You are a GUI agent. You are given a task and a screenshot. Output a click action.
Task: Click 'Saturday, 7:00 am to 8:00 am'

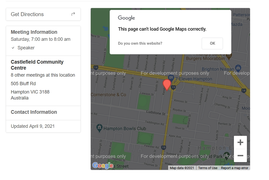click(x=41, y=39)
